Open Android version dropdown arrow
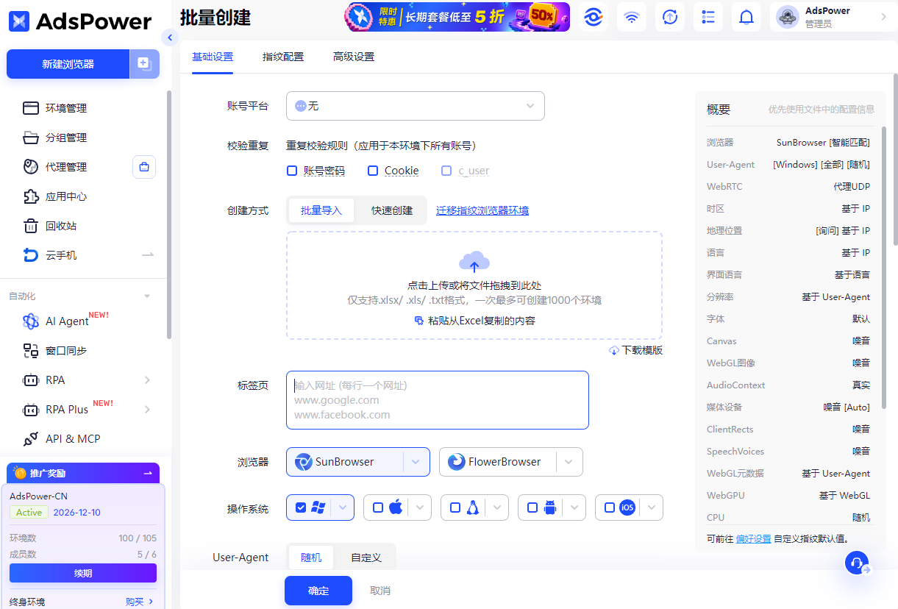The image size is (898, 609). tap(574, 508)
